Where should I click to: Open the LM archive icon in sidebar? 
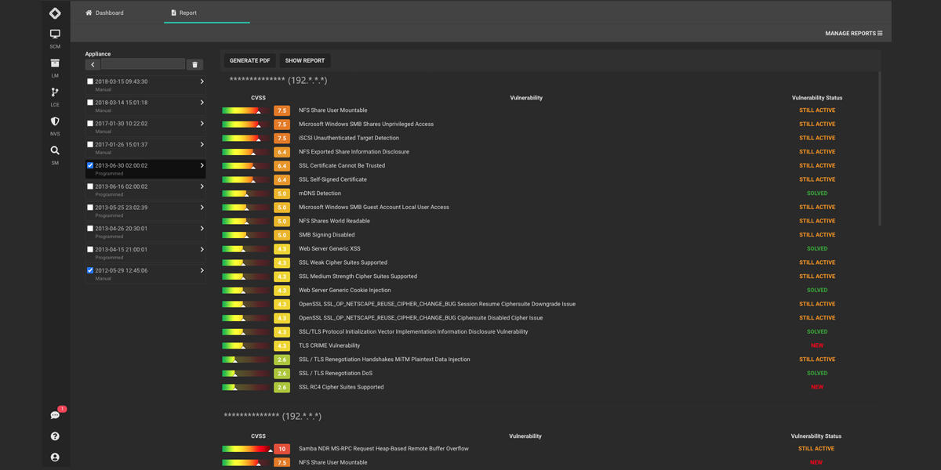[55, 63]
